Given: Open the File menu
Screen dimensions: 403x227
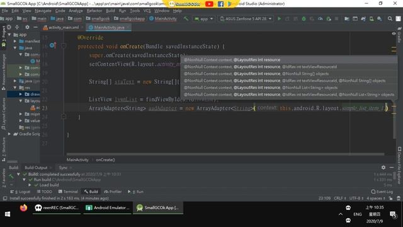Looking at the screenshot, I should (4, 11).
